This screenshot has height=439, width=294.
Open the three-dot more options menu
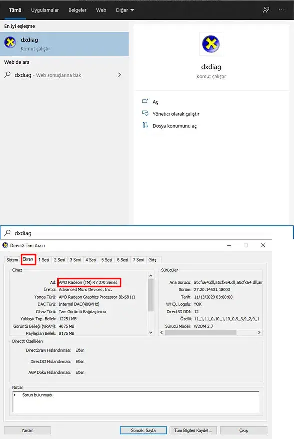(x=282, y=10)
